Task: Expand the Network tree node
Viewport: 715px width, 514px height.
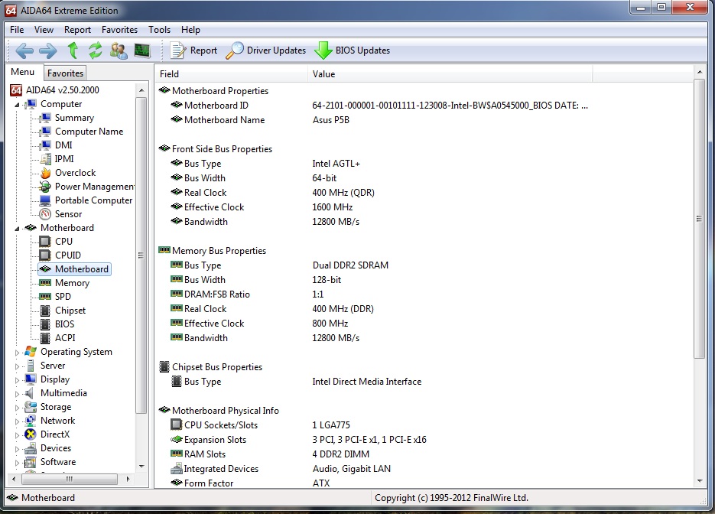Action: 17,421
